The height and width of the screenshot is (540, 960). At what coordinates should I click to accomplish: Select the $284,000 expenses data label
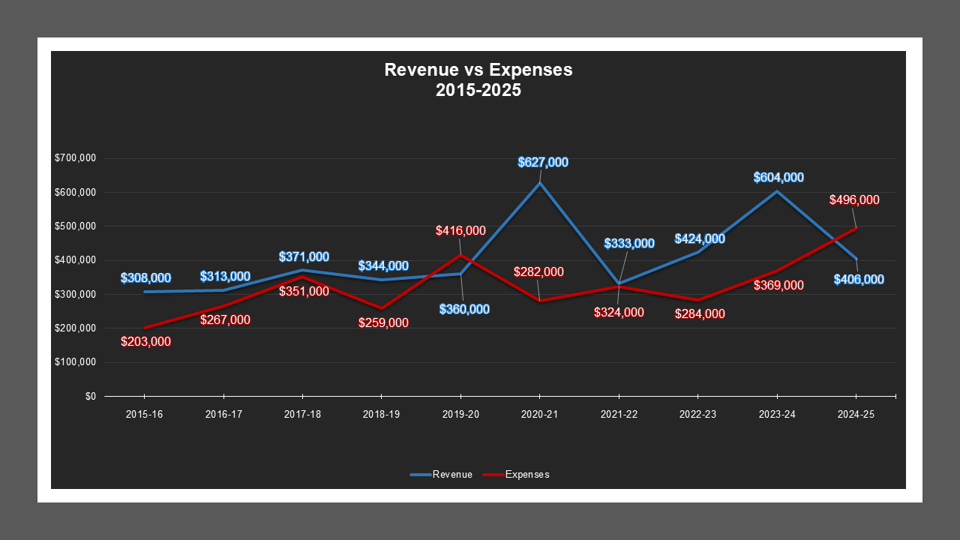(x=700, y=314)
